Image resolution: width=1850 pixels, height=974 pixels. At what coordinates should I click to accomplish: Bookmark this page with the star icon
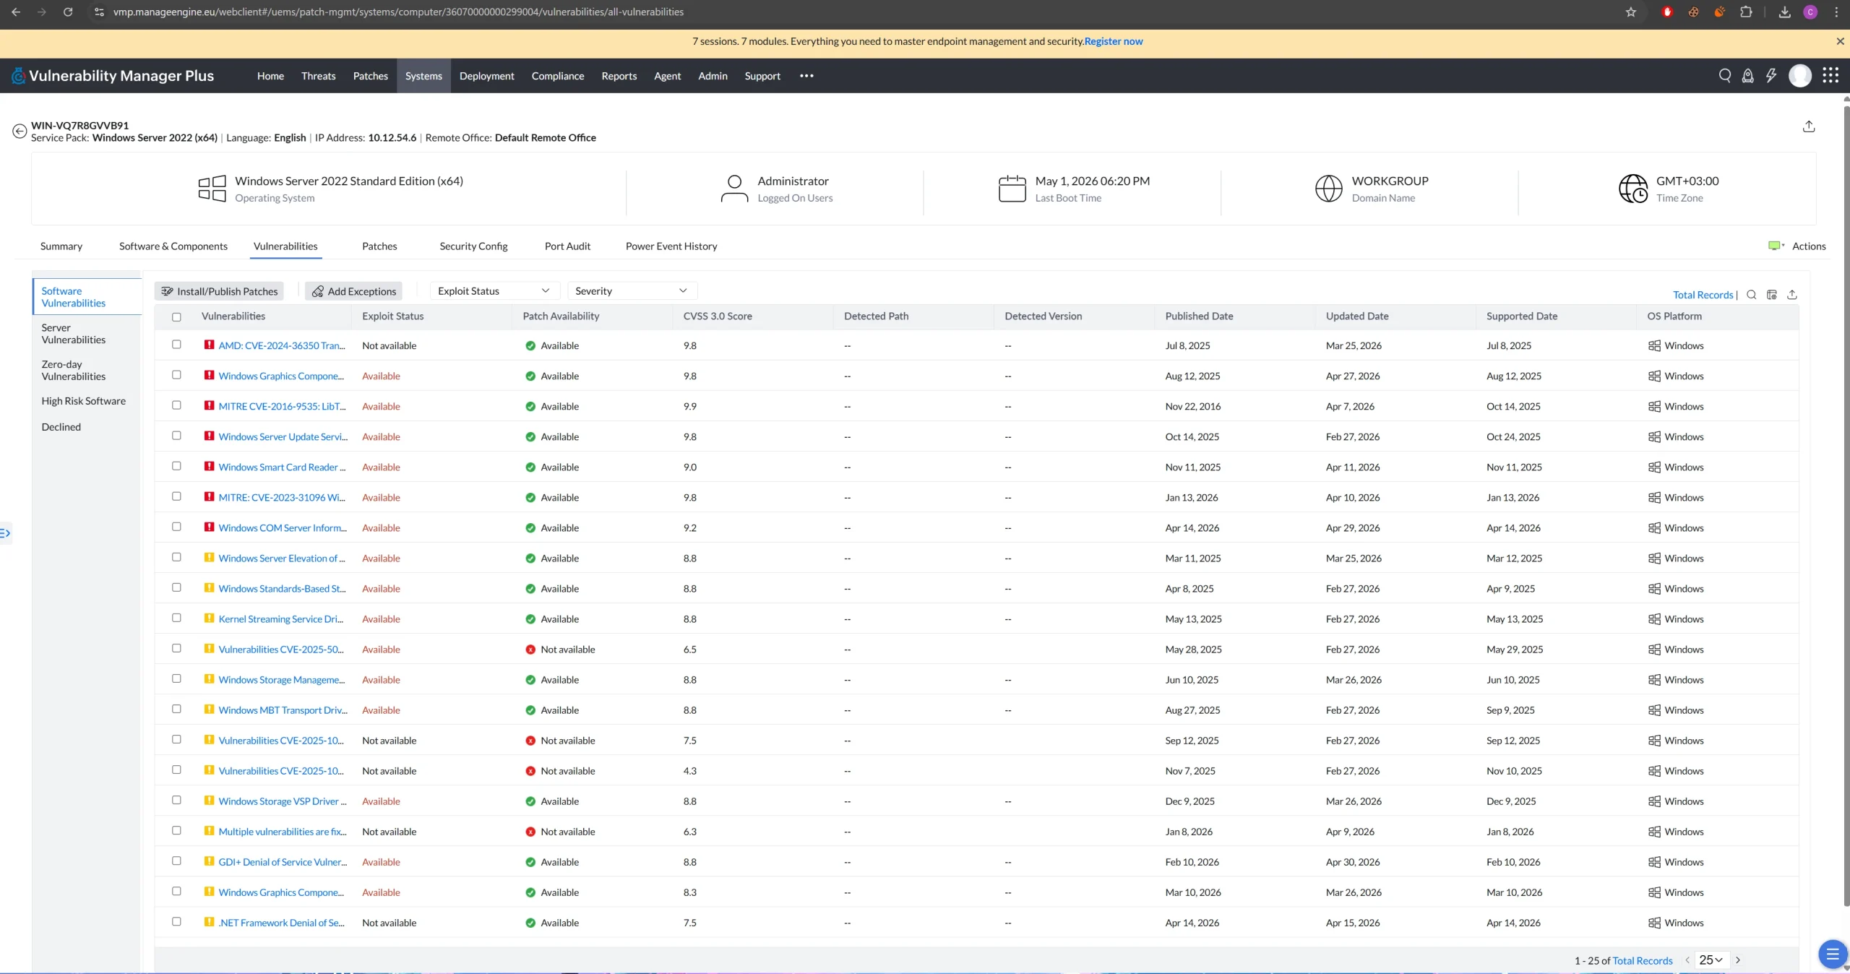pyautogui.click(x=1631, y=12)
